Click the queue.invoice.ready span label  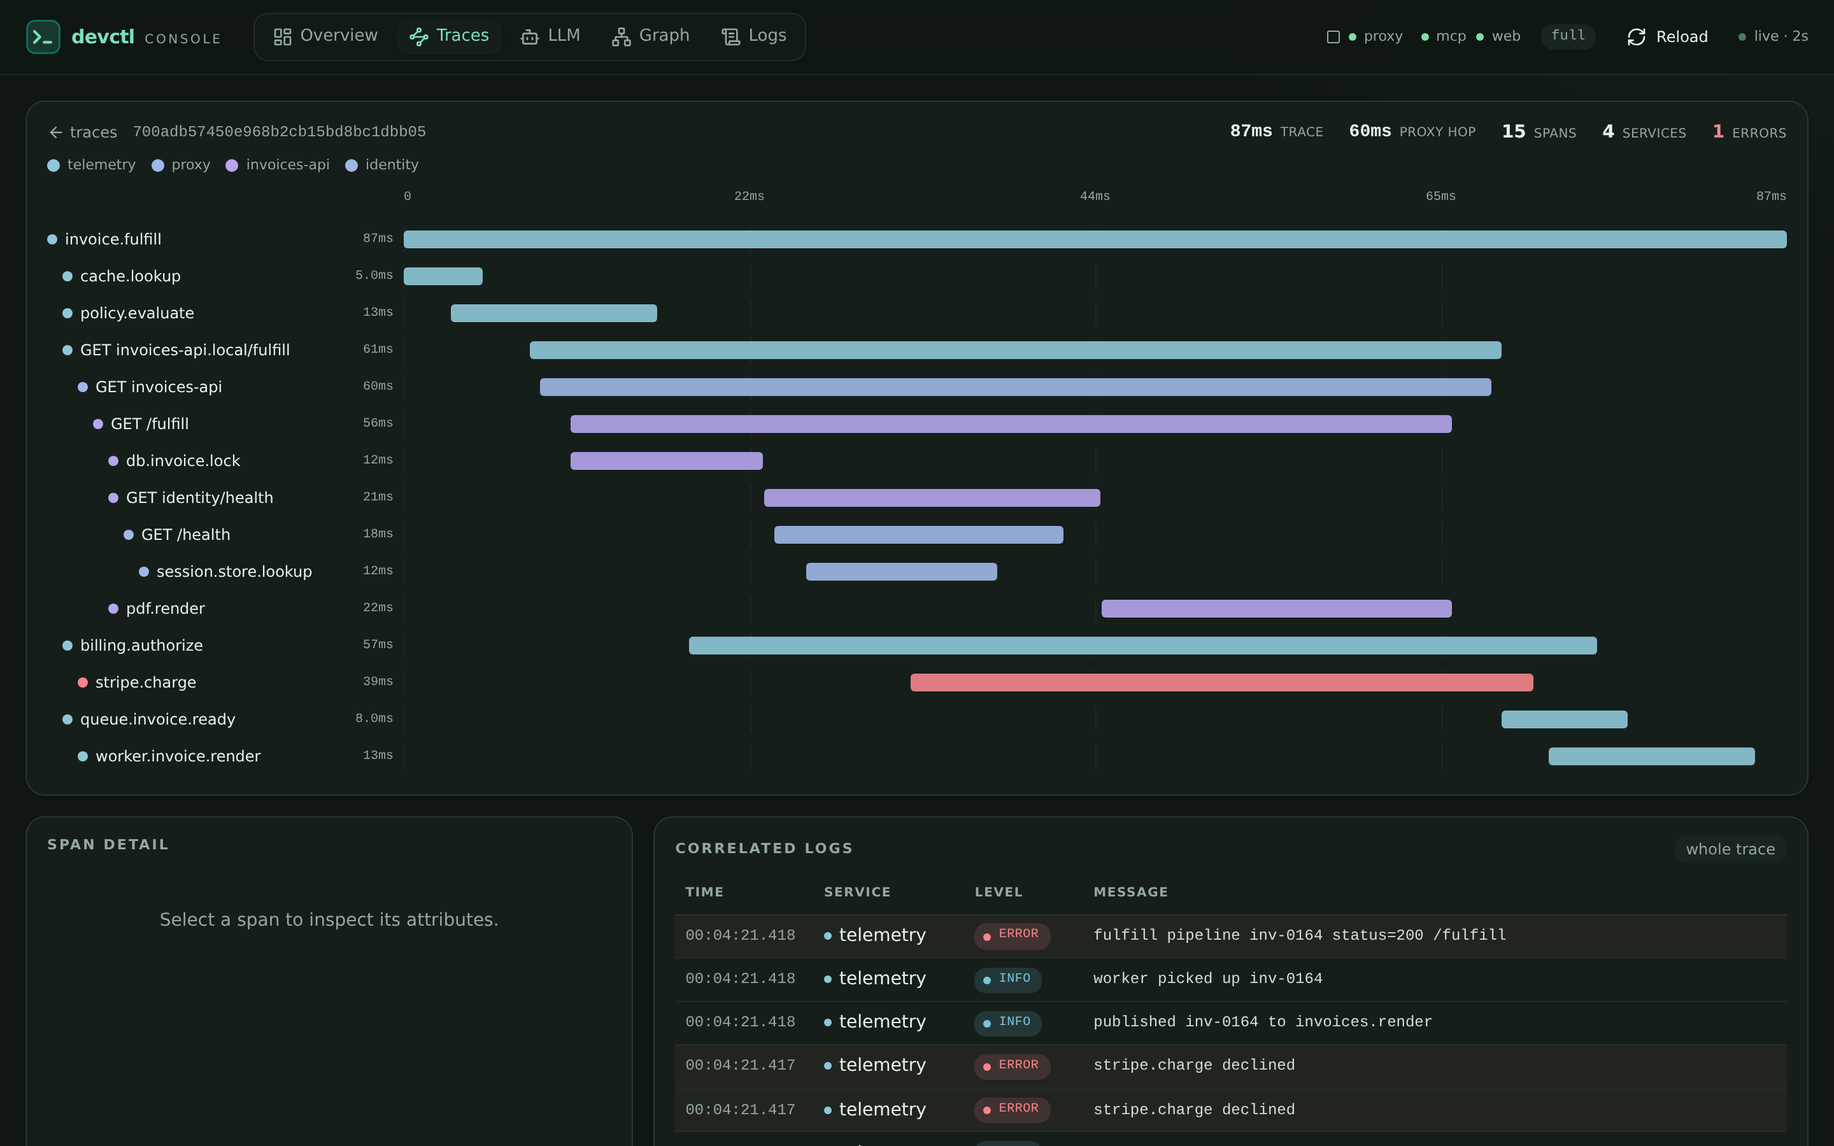click(158, 719)
